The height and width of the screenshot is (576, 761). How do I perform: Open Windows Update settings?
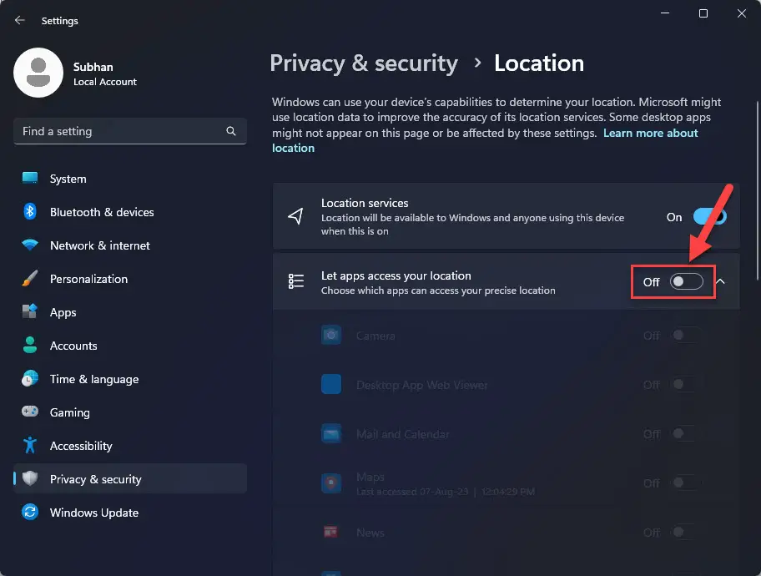point(130,513)
